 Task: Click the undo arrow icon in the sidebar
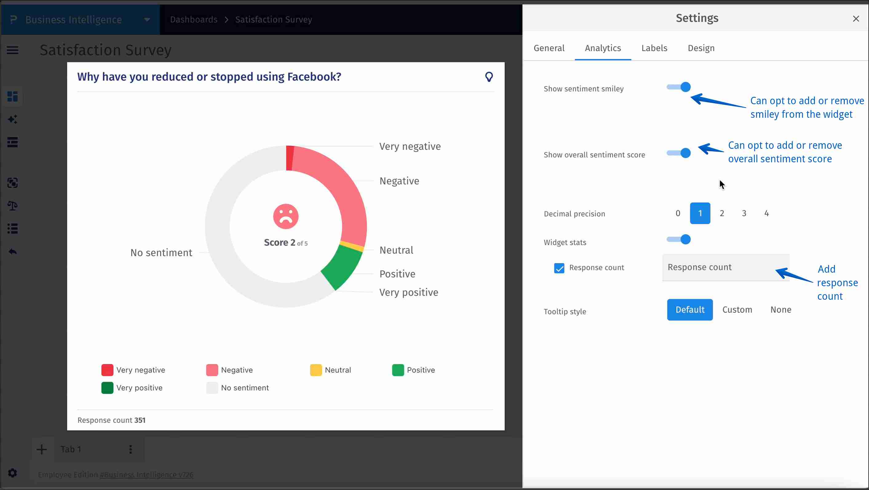click(x=13, y=251)
